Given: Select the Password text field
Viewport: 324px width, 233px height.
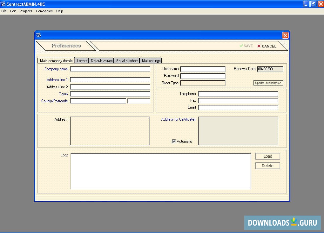Looking at the screenshot, I should [x=203, y=76].
